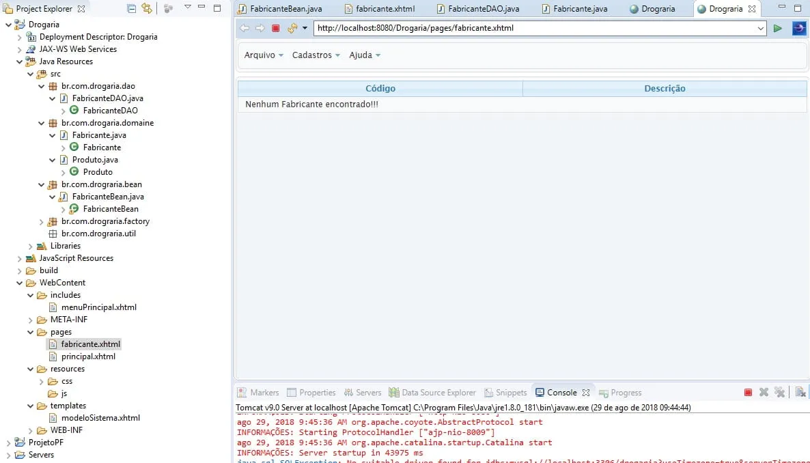This screenshot has height=463, width=810.
Task: Collapse the WebContent folder
Action: tap(20, 283)
